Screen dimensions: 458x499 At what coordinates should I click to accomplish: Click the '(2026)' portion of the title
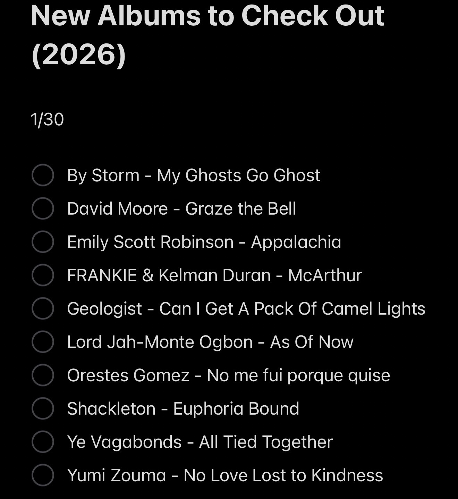coord(78,54)
